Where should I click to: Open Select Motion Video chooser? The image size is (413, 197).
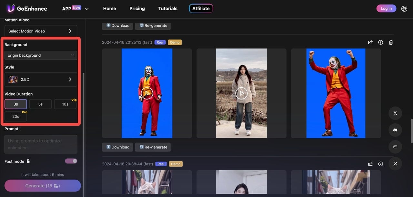pyautogui.click(x=41, y=31)
